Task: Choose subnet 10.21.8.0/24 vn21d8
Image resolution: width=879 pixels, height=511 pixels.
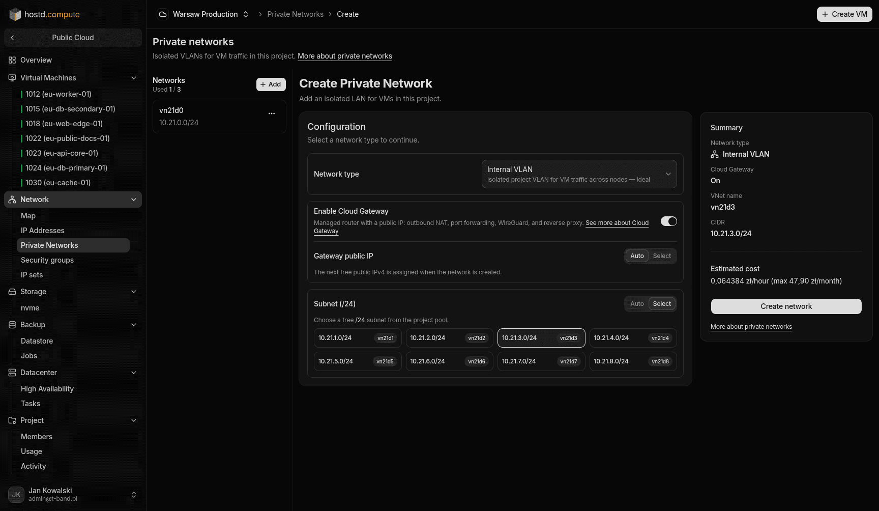Action: click(x=633, y=361)
